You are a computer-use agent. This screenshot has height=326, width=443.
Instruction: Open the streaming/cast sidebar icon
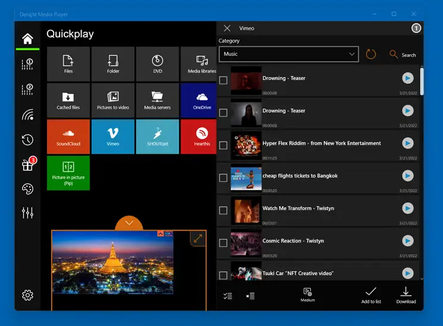click(x=27, y=114)
